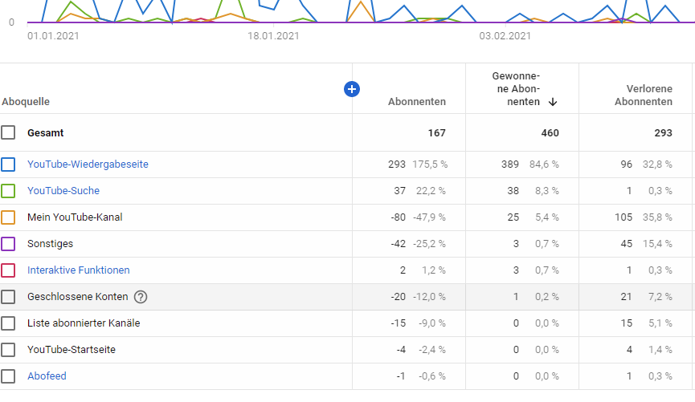Open the Interaktive Funktionen link

coord(78,270)
